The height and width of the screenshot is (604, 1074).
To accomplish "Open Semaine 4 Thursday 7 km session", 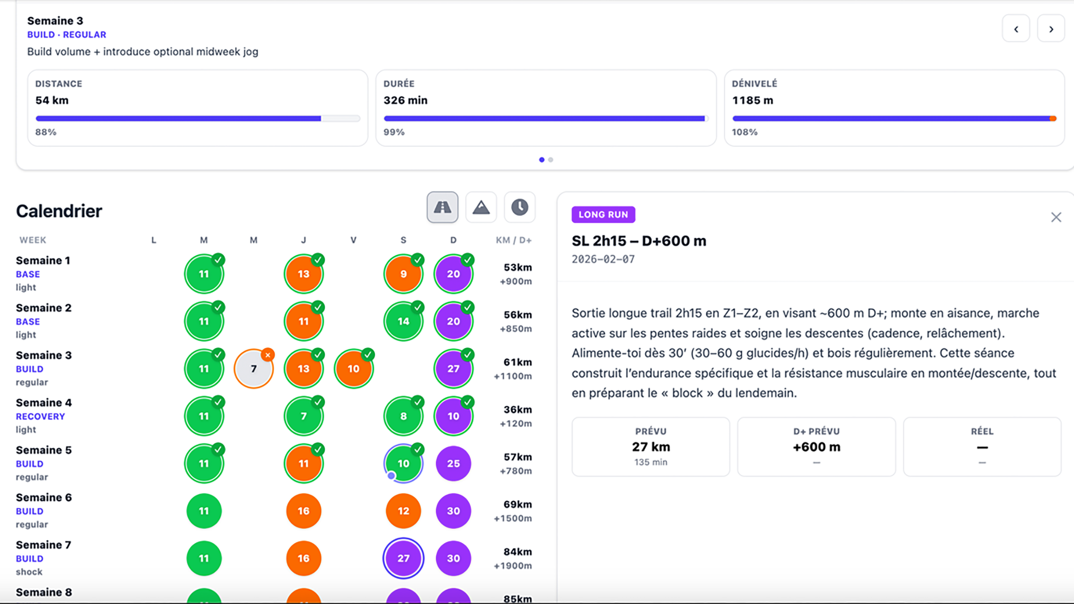I will [304, 416].
